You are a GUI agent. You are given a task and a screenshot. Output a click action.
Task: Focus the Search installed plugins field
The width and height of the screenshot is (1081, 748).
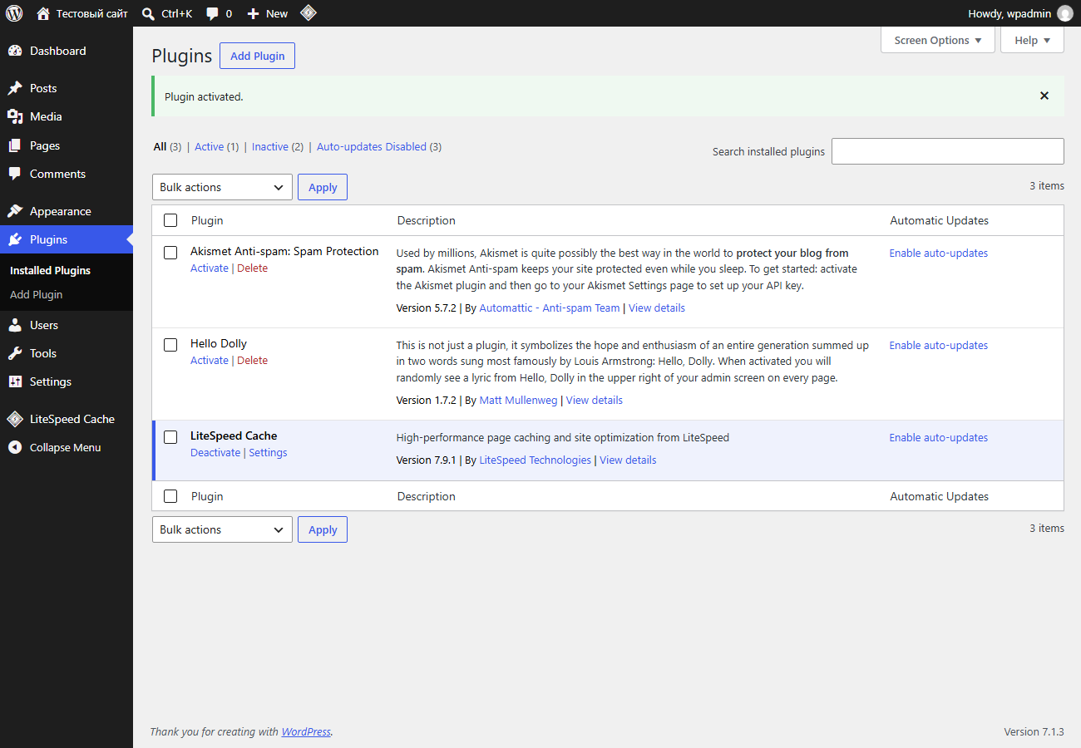[x=948, y=151]
